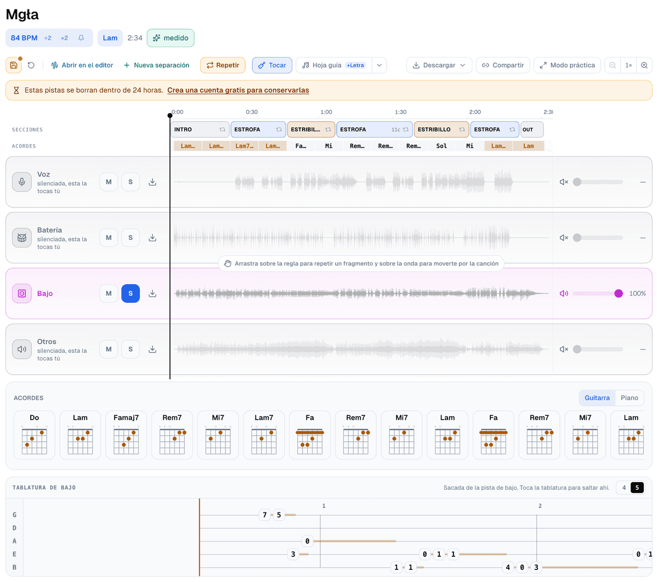Viewport: 658px width, 582px height.
Task: Disable solo (S) on Bajo track
Action: (131, 293)
